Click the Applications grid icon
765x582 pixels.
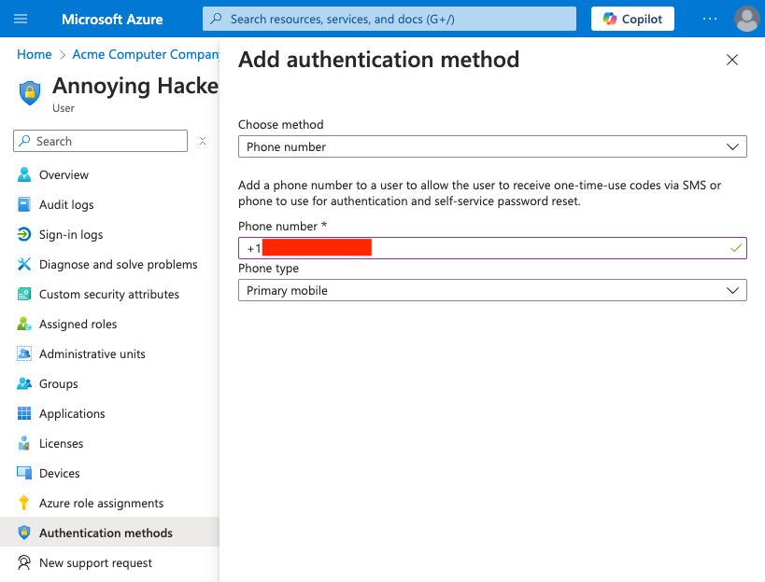[x=24, y=413]
